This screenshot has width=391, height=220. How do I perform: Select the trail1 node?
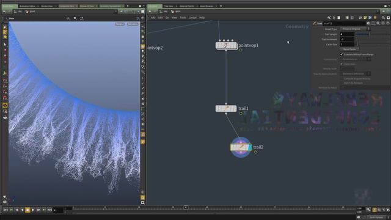pyautogui.click(x=226, y=109)
